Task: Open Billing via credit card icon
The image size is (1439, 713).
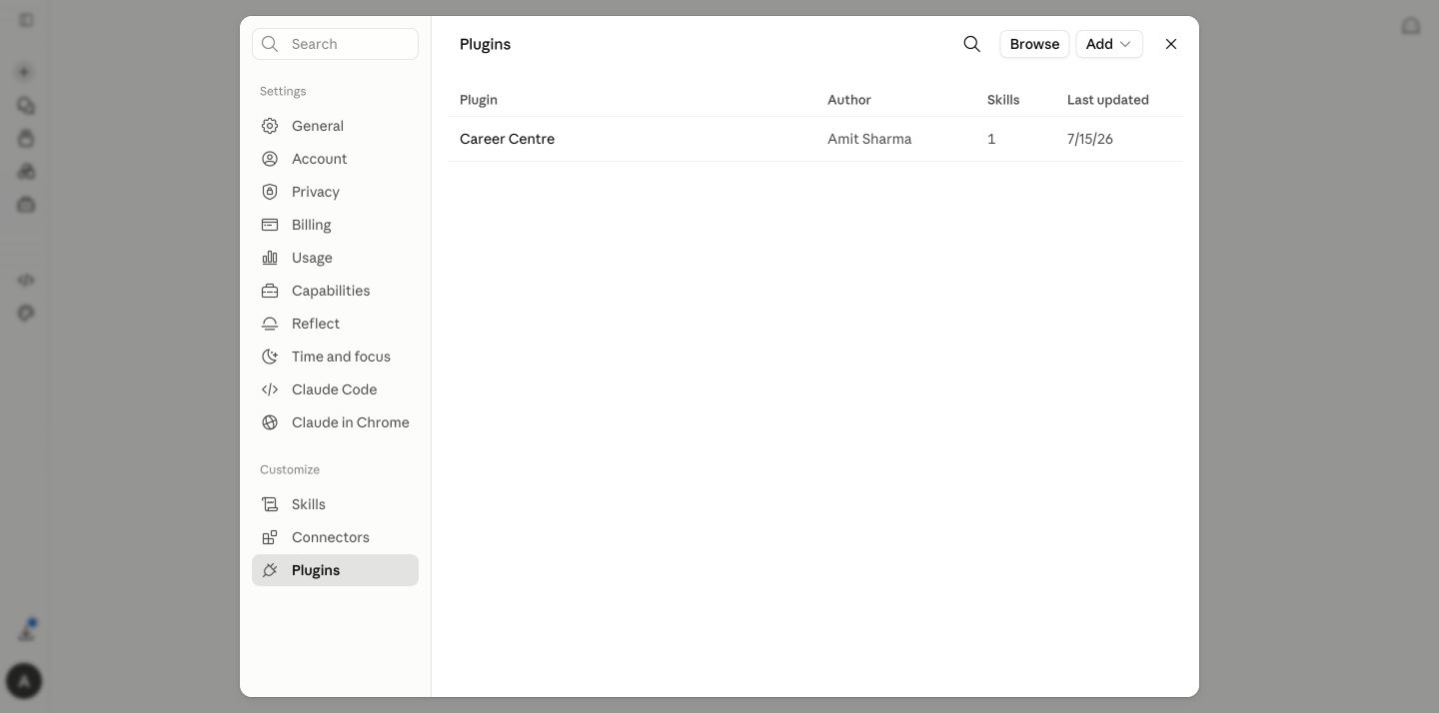Action: click(270, 225)
